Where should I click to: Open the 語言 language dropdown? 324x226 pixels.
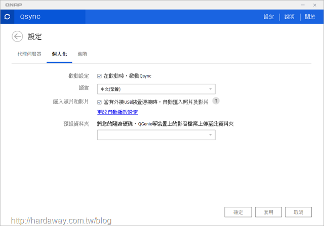[156, 89]
